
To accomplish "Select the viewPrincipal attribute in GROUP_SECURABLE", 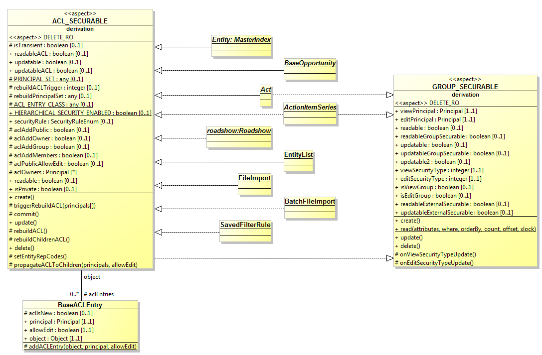I will pos(431,111).
